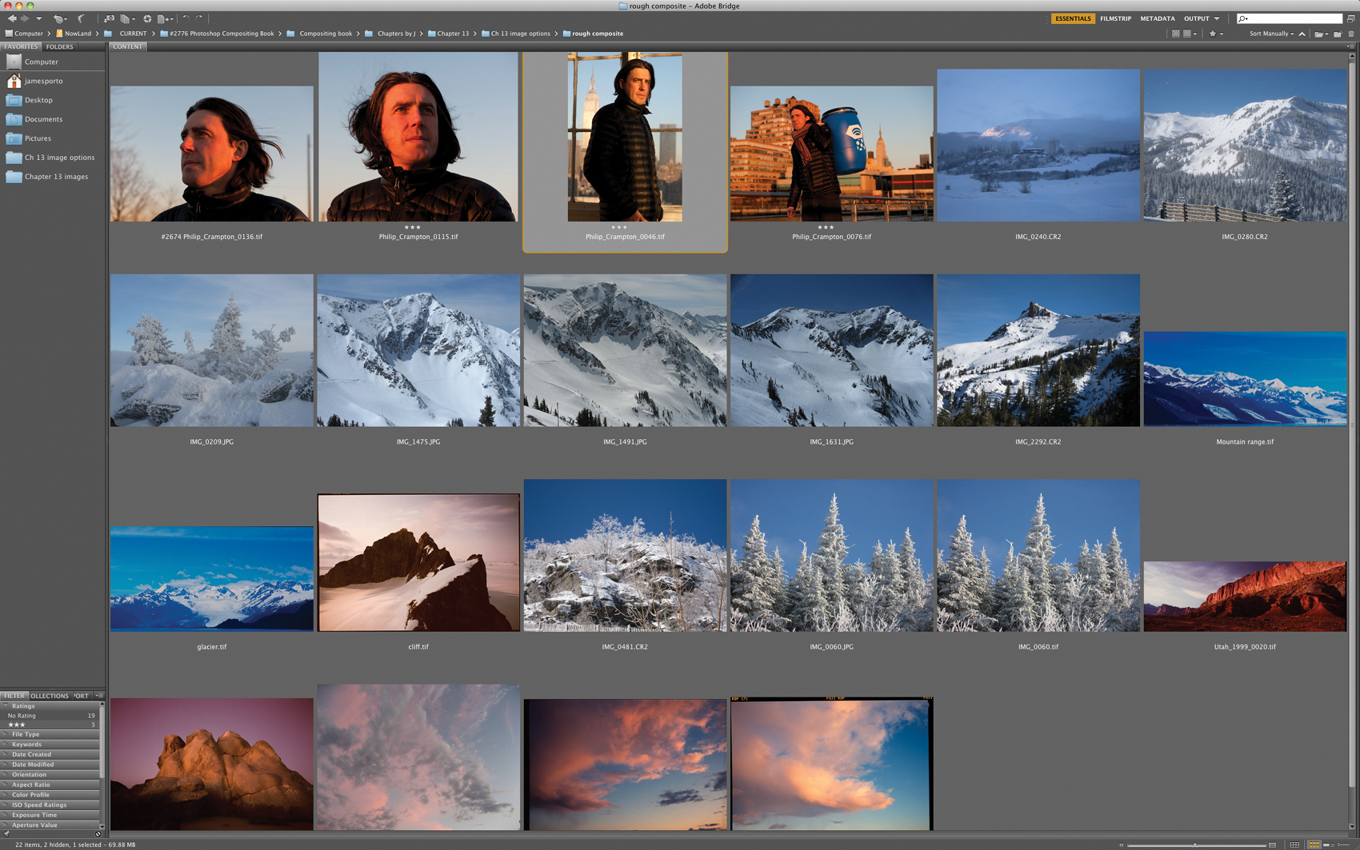Switch to Filmstrip workspace
The image size is (1360, 850).
click(1115, 18)
